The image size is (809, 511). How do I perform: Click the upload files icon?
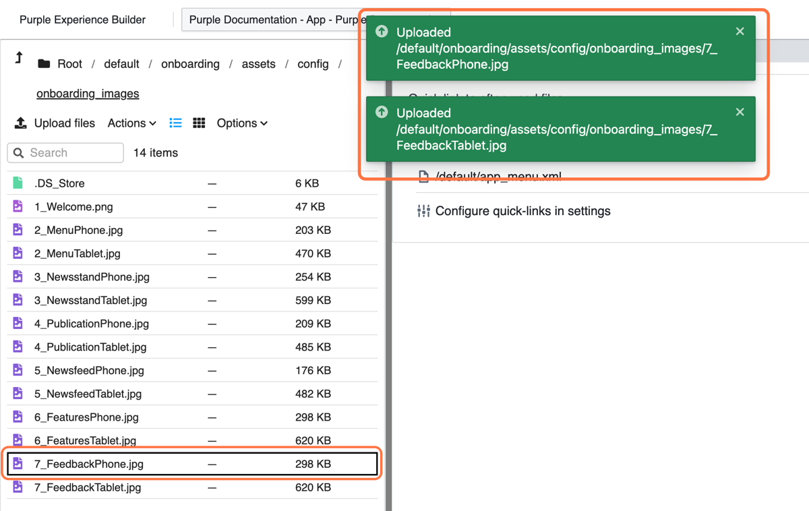20,123
